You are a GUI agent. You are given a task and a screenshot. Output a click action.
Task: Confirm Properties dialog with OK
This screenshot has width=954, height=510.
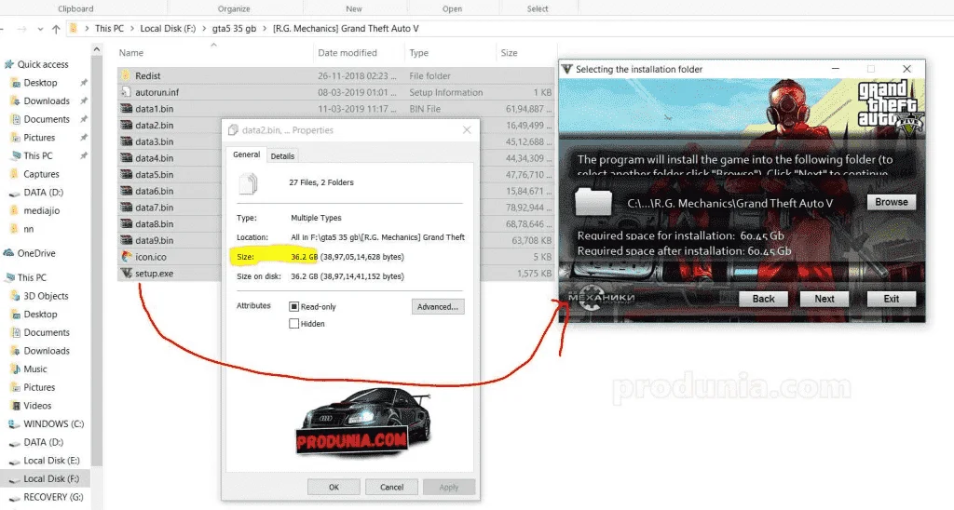pyautogui.click(x=334, y=487)
